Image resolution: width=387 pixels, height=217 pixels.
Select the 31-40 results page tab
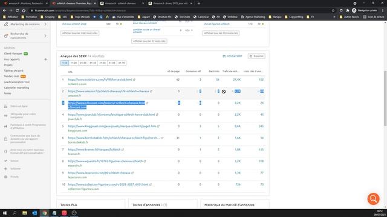pos(93,63)
